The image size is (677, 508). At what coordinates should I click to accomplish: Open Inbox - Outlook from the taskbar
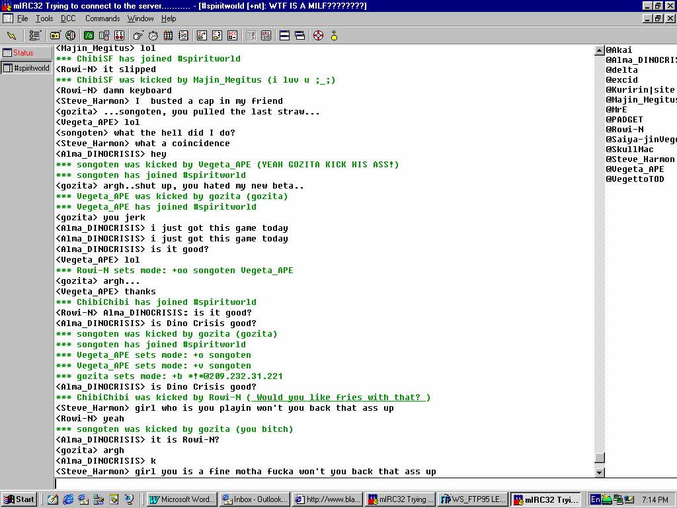255,499
